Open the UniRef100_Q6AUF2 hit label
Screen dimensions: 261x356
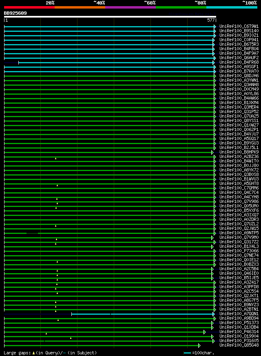(239, 58)
